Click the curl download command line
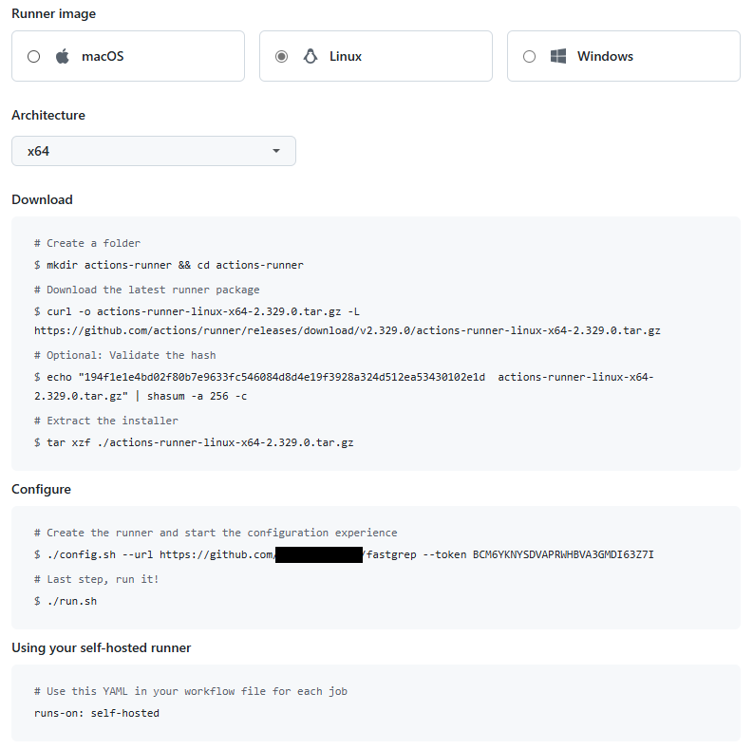 coord(197,311)
